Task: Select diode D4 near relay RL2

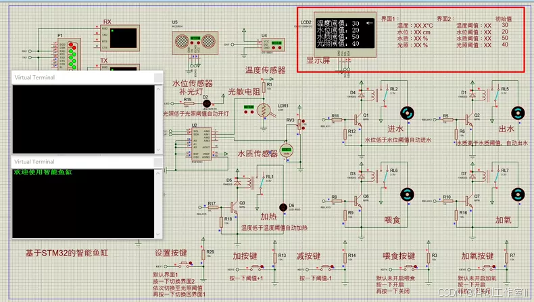Action: pos(362,95)
